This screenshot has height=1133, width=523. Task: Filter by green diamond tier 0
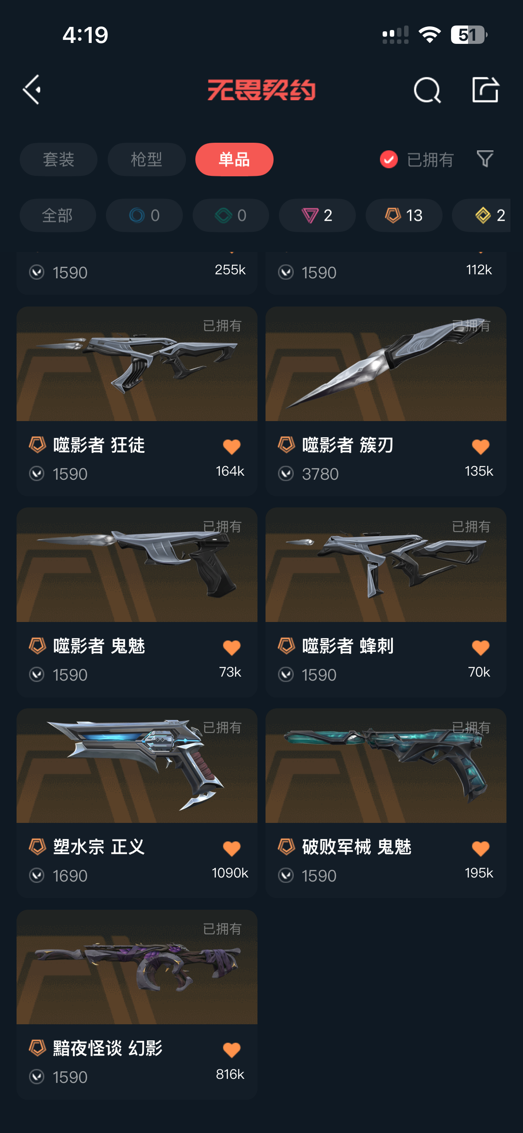tap(231, 215)
